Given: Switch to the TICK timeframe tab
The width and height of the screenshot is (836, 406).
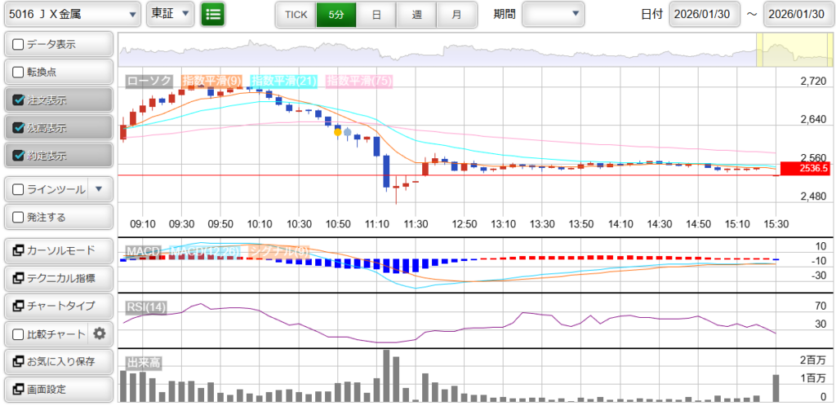Looking at the screenshot, I should pyautogui.click(x=296, y=15).
